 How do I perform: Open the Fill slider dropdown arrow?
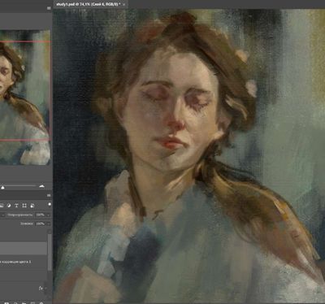tap(49, 224)
